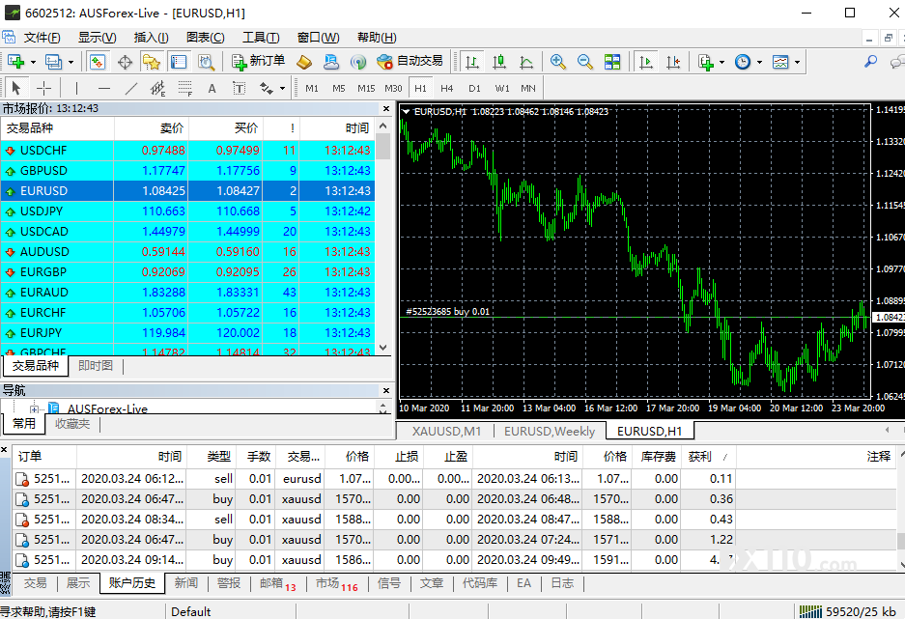This screenshot has width=905, height=619.
Task: Collapse the chart symbol triangle at EURUSD,H1
Action: point(407,111)
